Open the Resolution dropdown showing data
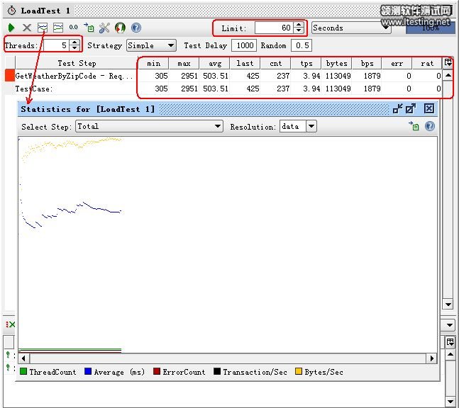 coord(297,126)
